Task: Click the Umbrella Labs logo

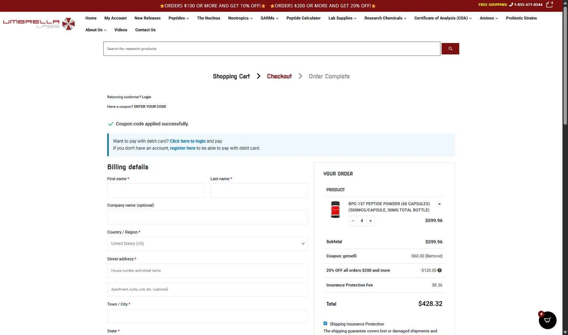Action: pos(39,24)
